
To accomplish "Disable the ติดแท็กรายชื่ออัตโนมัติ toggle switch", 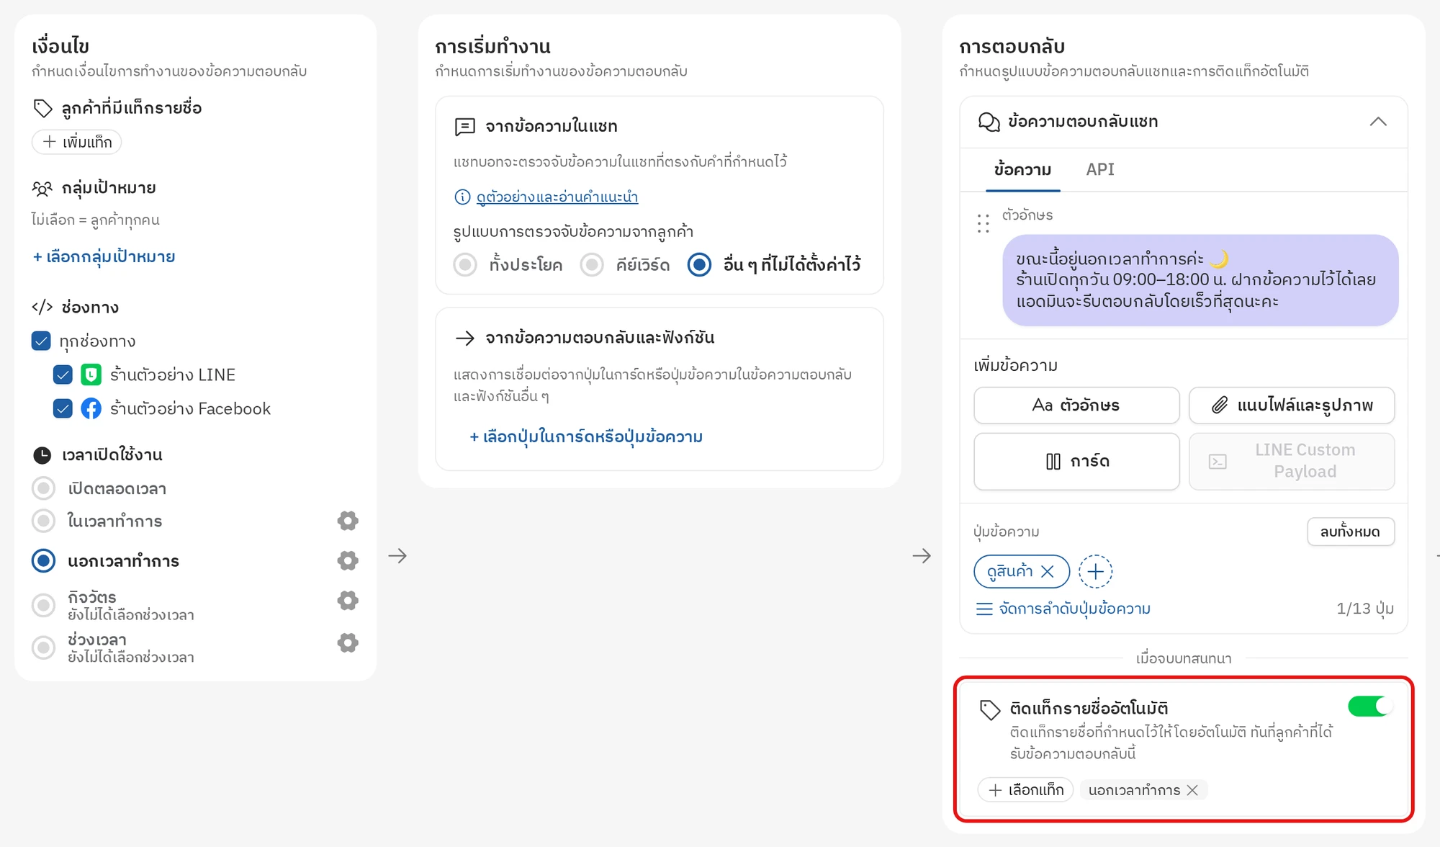I will pyautogui.click(x=1370, y=706).
